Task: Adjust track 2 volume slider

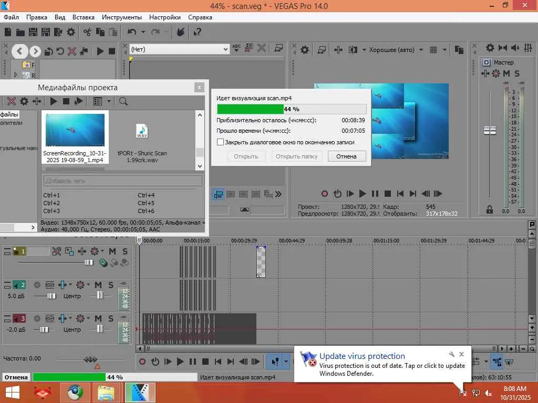Action: pos(51,296)
